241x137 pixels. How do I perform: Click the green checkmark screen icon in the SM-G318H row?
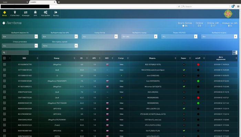coord(184,70)
